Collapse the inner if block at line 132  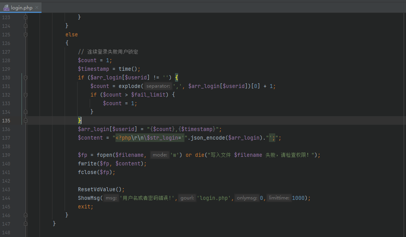tap(25, 95)
